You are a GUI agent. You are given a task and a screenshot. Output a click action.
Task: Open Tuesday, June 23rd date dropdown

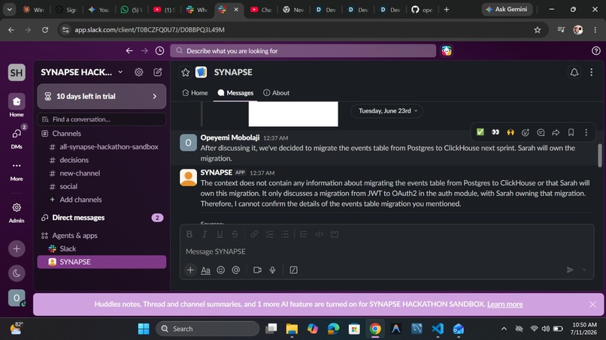(387, 111)
